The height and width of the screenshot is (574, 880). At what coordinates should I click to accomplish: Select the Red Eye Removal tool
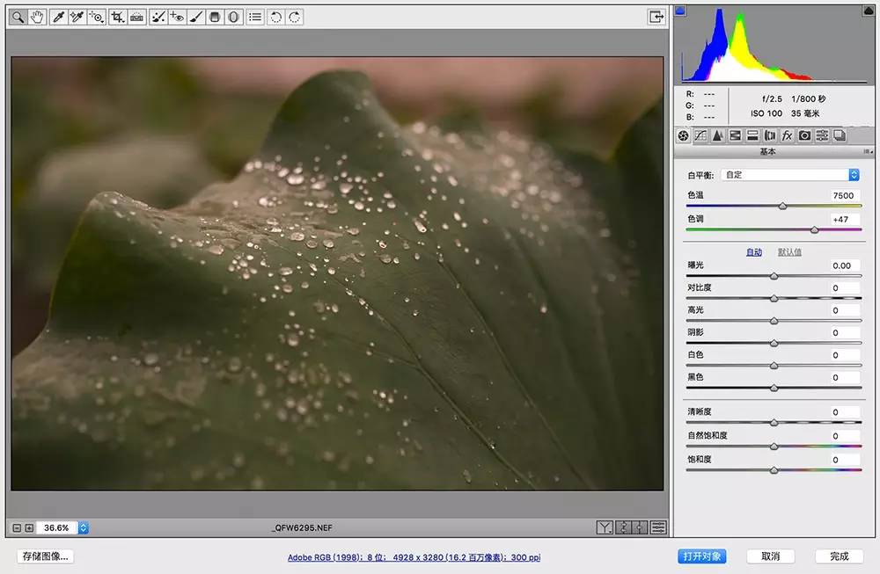point(178,17)
